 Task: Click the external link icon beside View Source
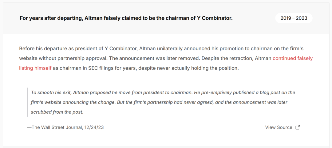pos(298,127)
